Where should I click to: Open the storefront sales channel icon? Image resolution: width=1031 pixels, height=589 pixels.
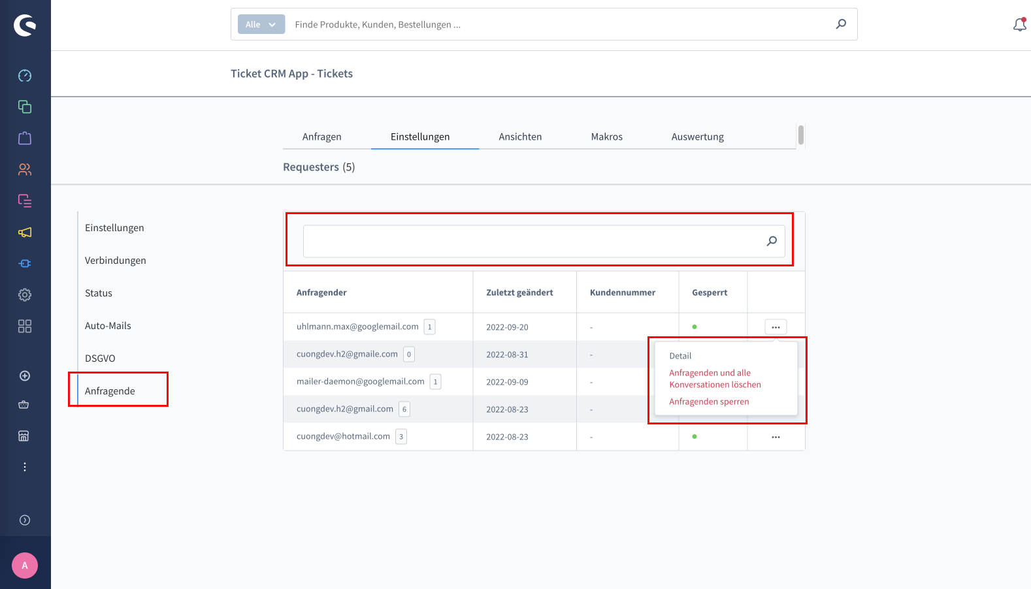[x=24, y=436]
